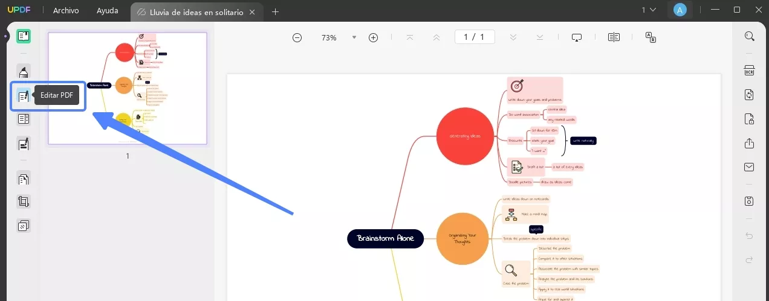Open the Ayuda menu
The image size is (769, 301).
tap(108, 10)
